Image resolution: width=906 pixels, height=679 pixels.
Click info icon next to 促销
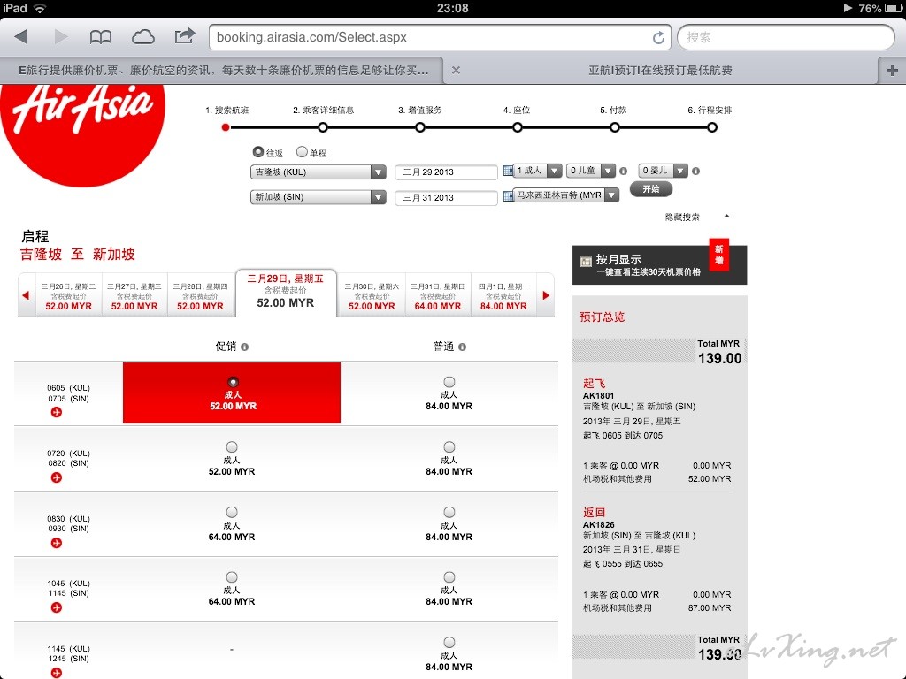(244, 347)
